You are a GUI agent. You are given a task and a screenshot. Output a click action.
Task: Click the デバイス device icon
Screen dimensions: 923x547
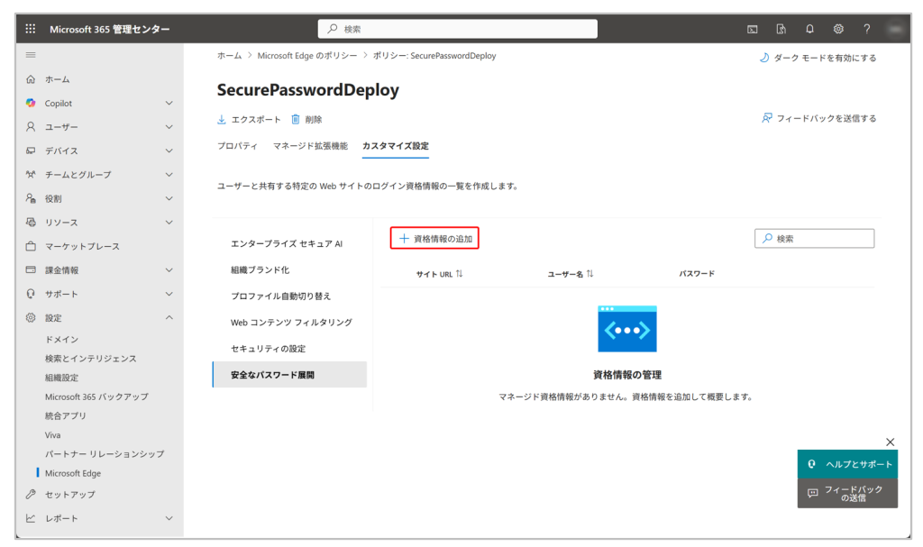pyautogui.click(x=31, y=150)
